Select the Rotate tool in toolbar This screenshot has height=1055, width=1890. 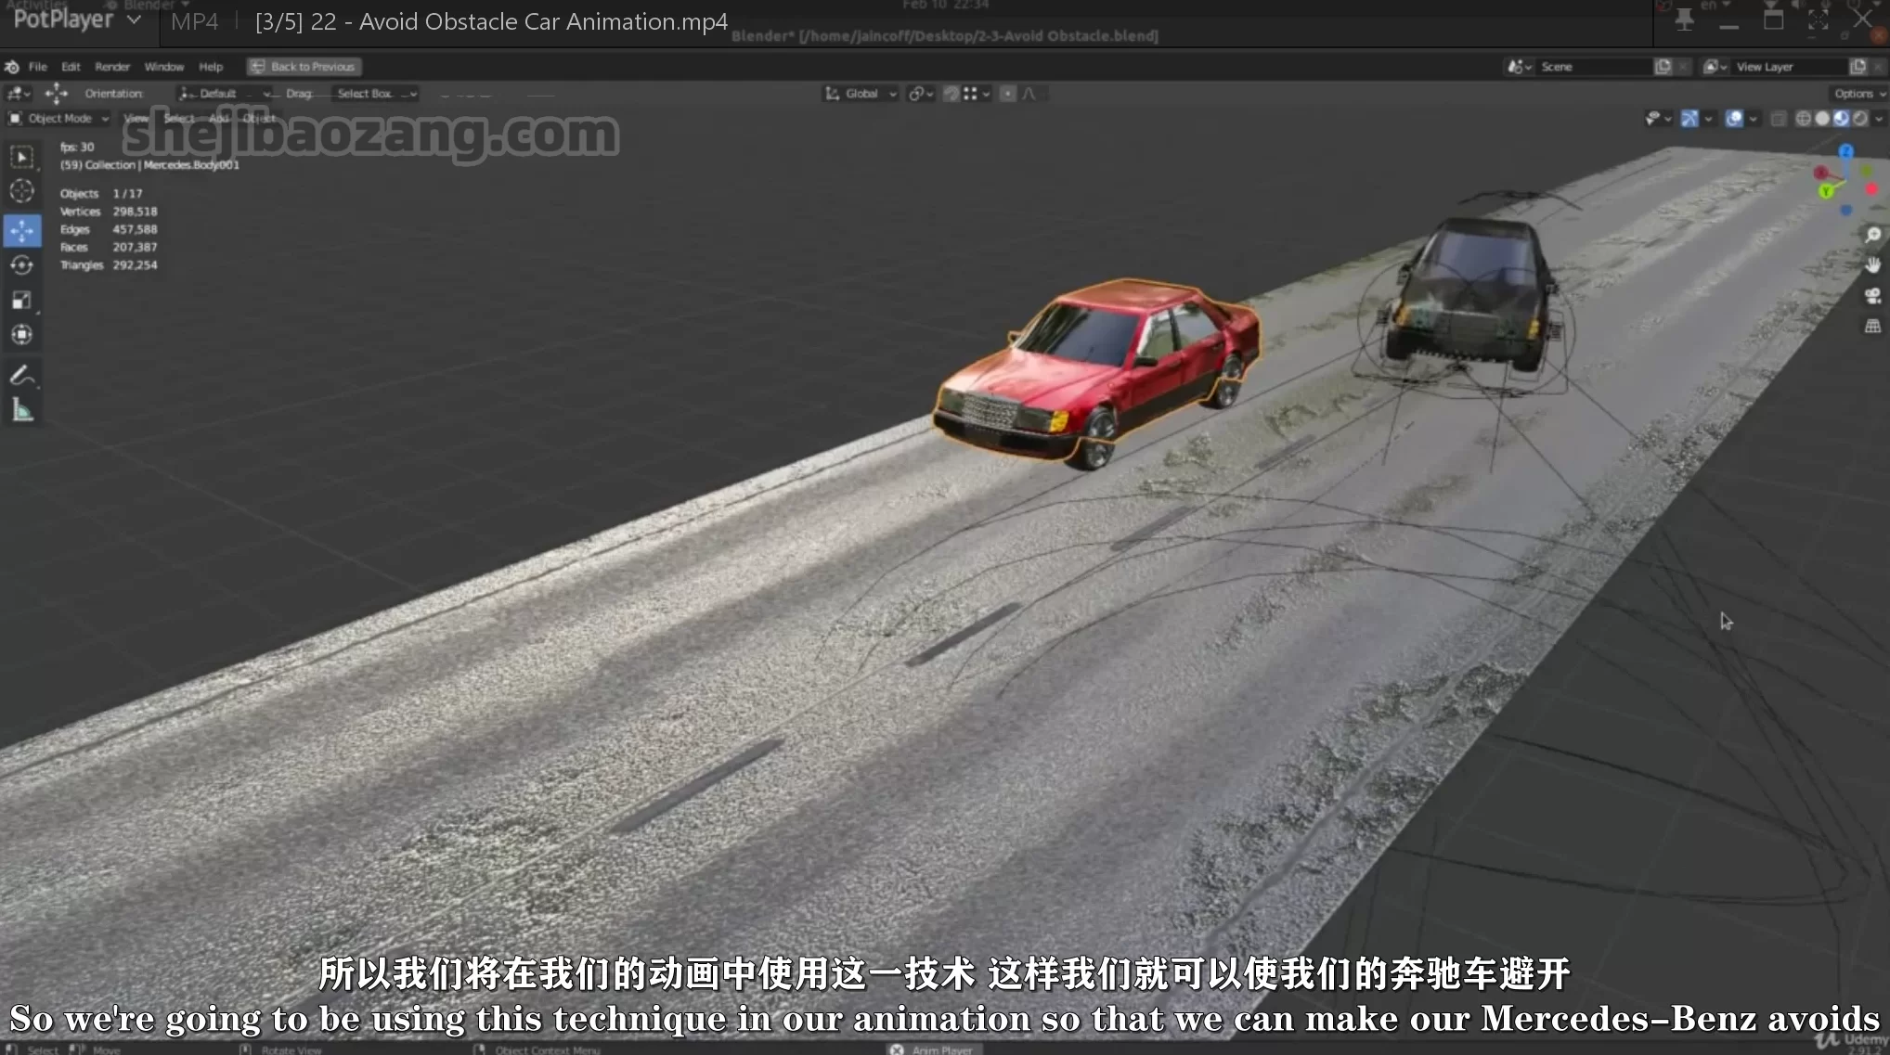coord(22,265)
